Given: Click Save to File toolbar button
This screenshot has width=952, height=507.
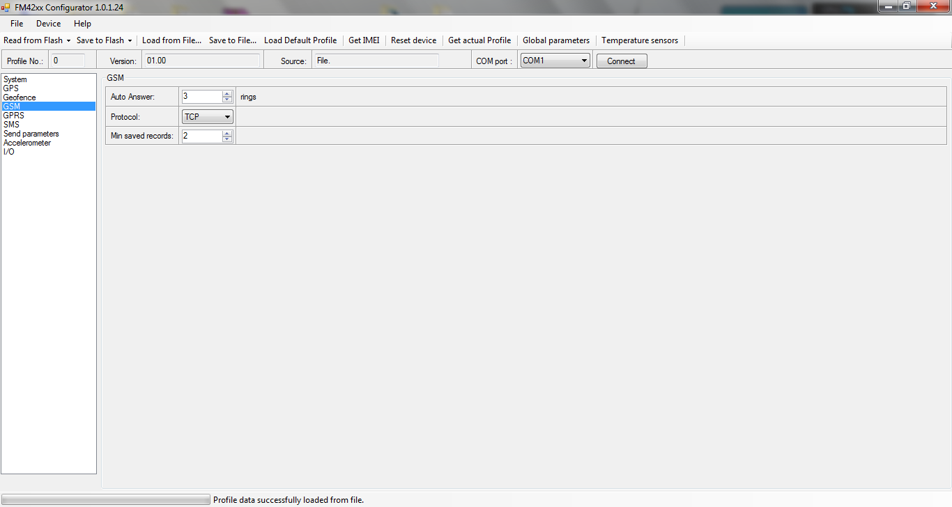Looking at the screenshot, I should point(233,40).
